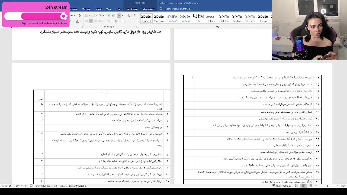Click the heart icon on stream overlay
The image size is (347, 195).
[63, 16]
